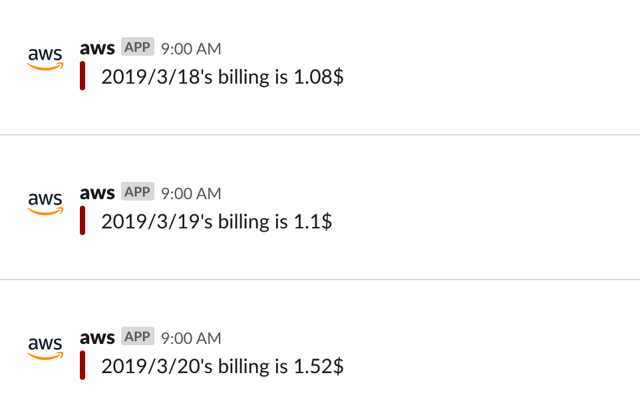Screen dimensions: 640x405
Task: Click the APP badge on the 2019/3/20 message
Action: [x=138, y=336]
